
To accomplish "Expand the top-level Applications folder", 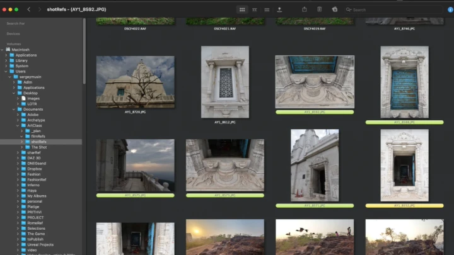I will [x=6, y=55].
